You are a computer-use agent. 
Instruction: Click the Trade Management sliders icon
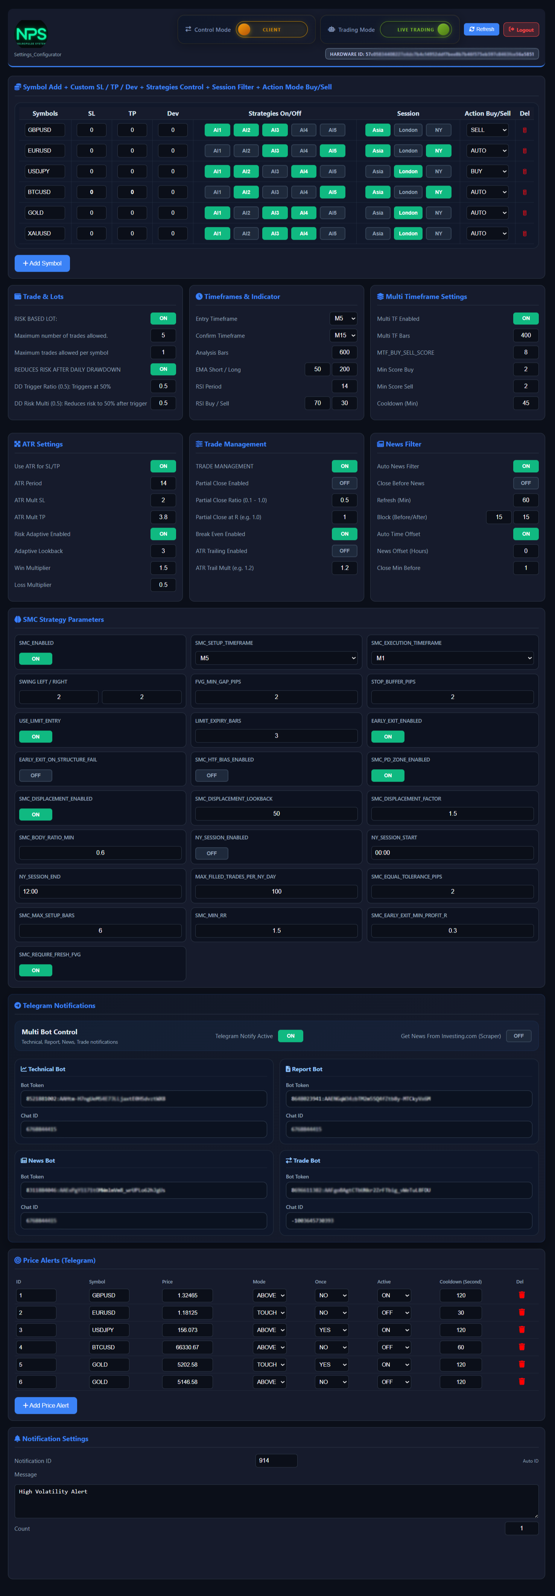tap(199, 444)
